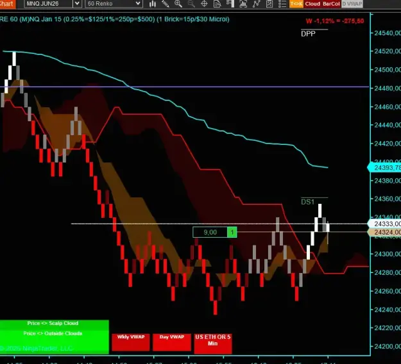401x364 pixels.
Task: Click the green quantity 1 order marker
Action: [x=232, y=232]
